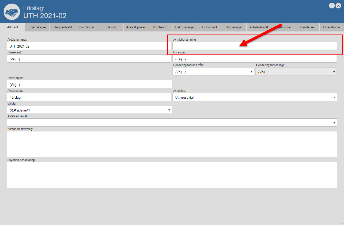Image resolution: width=344 pixels, height=225 pixels.
Task: Click the handshake agreement icon in header
Action: click(12, 12)
